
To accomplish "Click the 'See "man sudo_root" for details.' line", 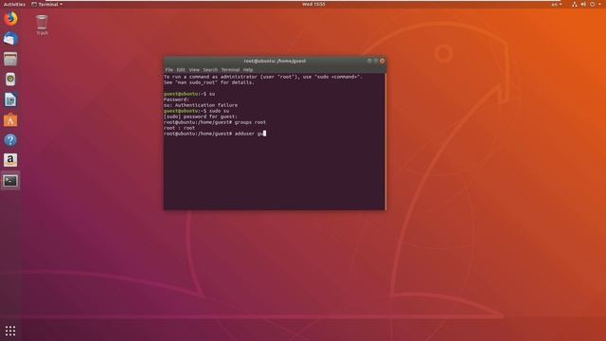I will tap(209, 82).
